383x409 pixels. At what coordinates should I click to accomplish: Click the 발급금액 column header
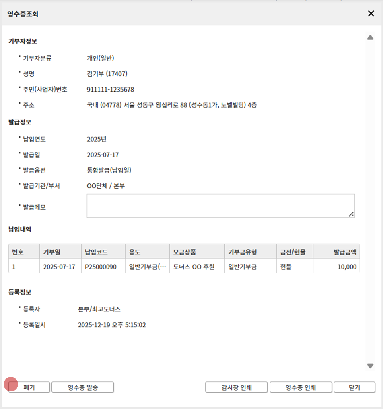click(x=336, y=252)
